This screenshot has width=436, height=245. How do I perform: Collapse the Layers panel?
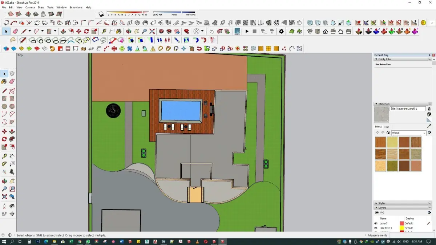point(376,208)
